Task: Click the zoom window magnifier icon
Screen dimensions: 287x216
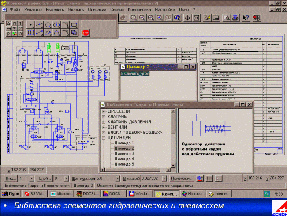Action: 134,18
